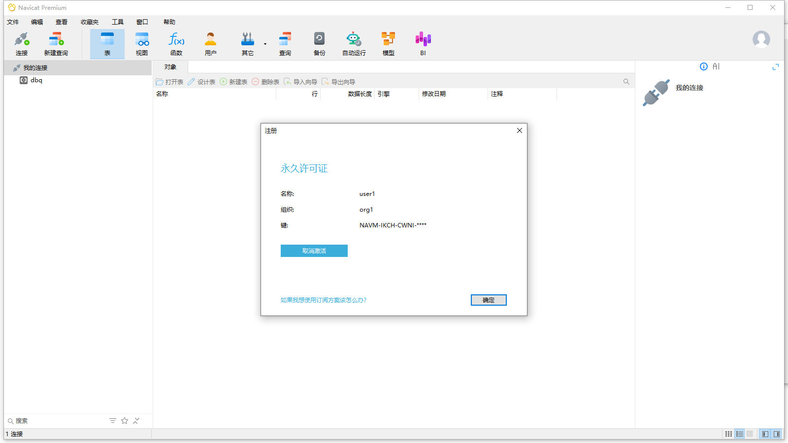Open the 备份 backup tool
788x443 pixels.
click(x=320, y=44)
